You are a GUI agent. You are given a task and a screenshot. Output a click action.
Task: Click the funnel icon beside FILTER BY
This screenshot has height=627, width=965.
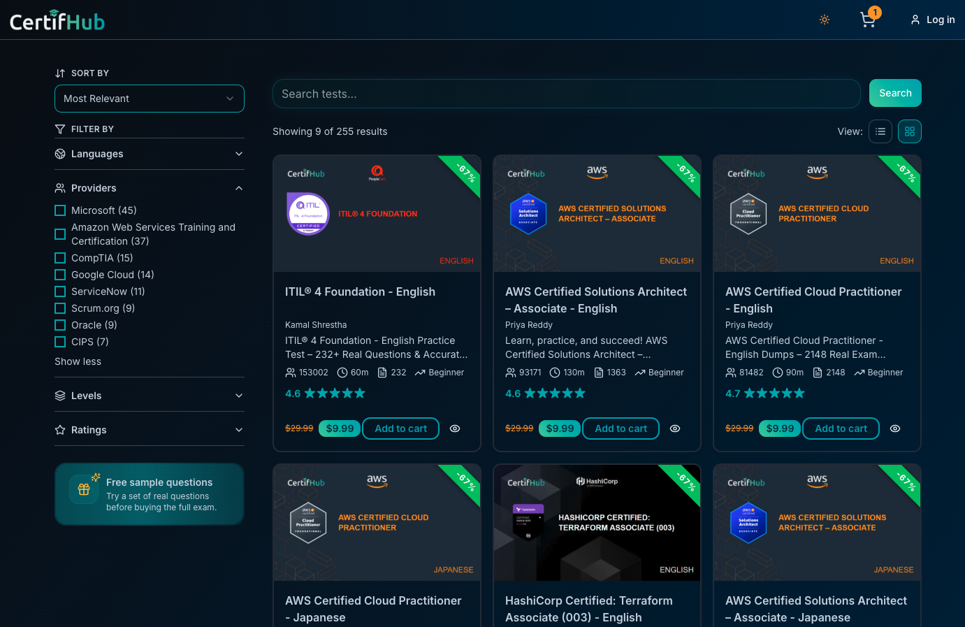59,129
